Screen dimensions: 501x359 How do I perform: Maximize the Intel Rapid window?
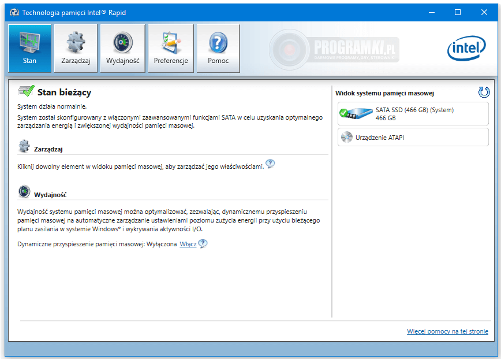coord(458,13)
